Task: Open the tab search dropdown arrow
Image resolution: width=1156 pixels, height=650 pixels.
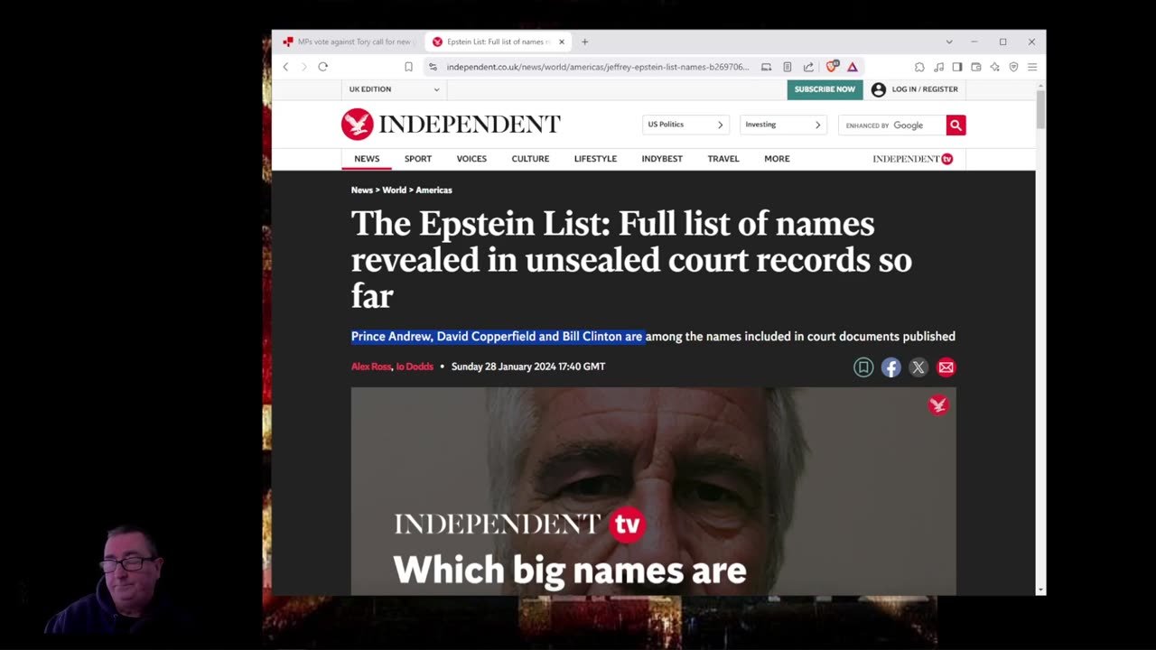Action: (948, 42)
